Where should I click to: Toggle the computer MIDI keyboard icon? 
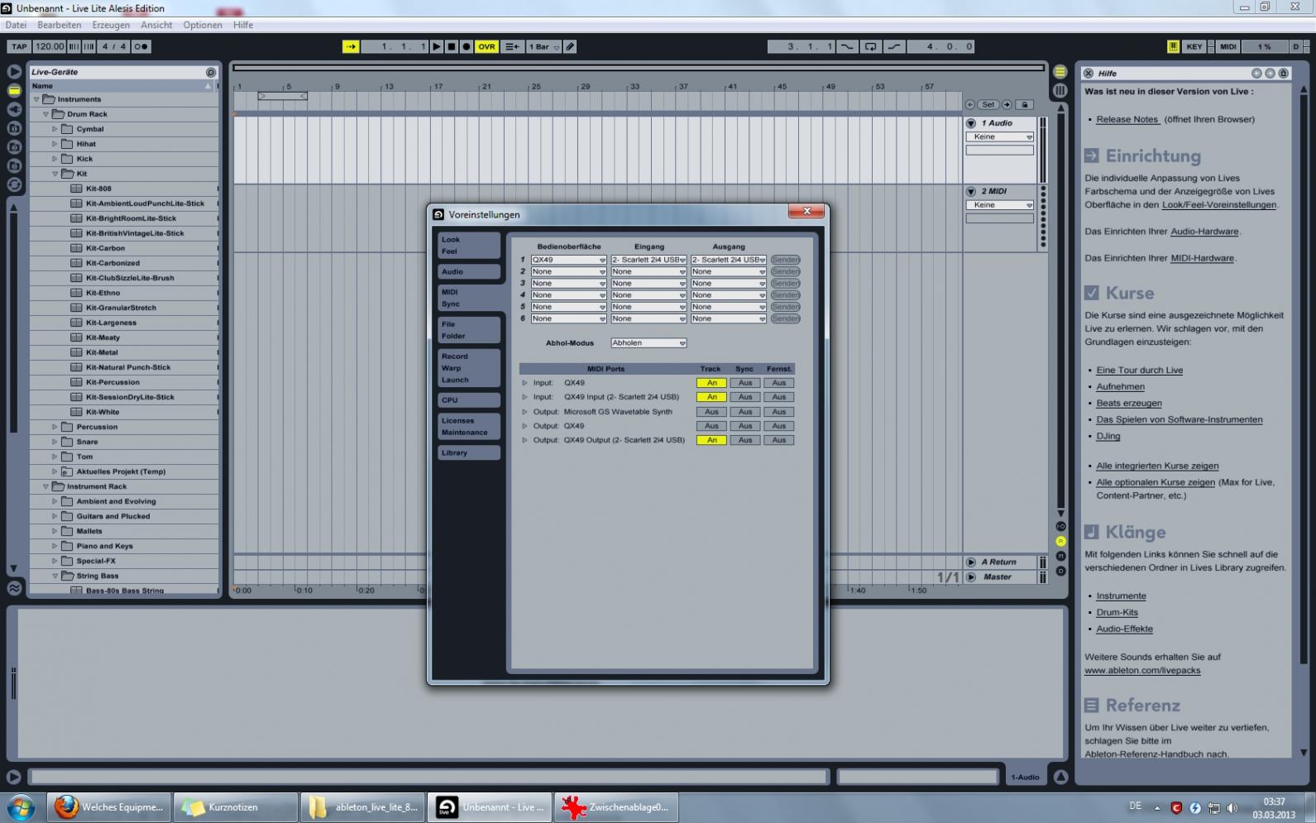(1173, 46)
